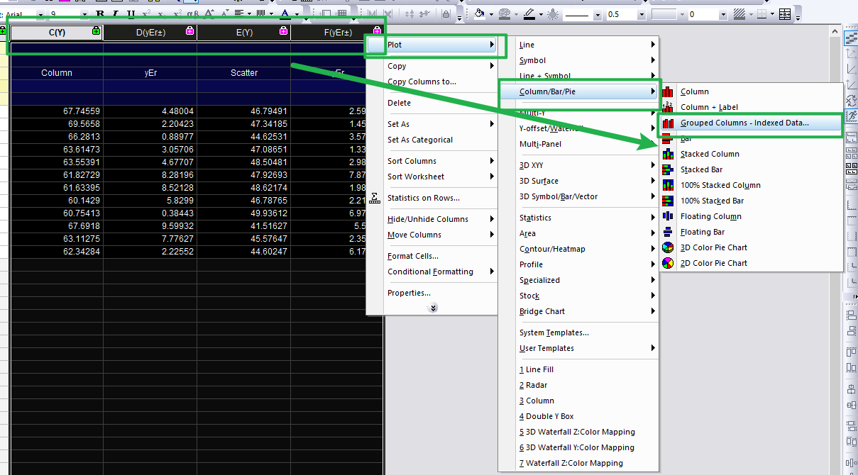Image resolution: width=858 pixels, height=475 pixels.
Task: Choose Delete in context menu
Action: pyautogui.click(x=431, y=103)
